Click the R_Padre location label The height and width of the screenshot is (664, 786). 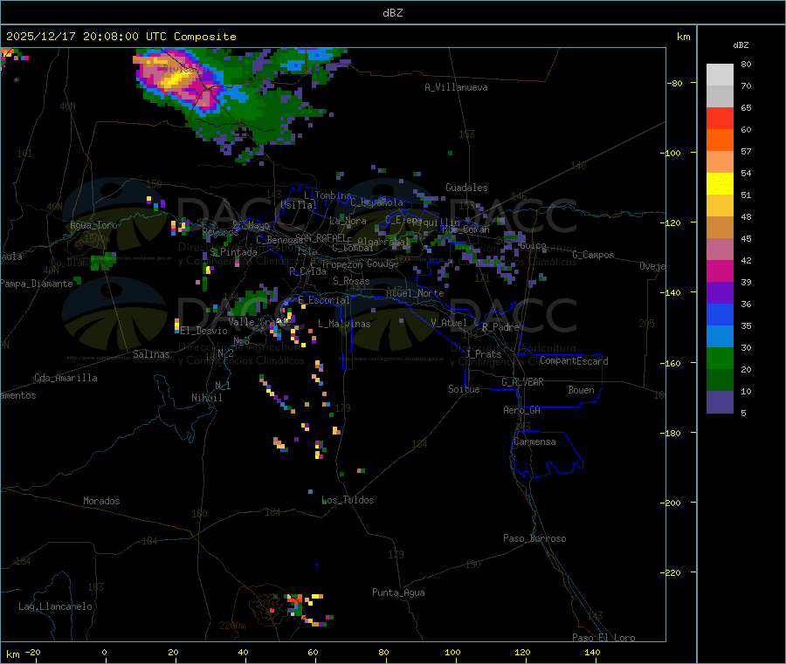click(500, 327)
